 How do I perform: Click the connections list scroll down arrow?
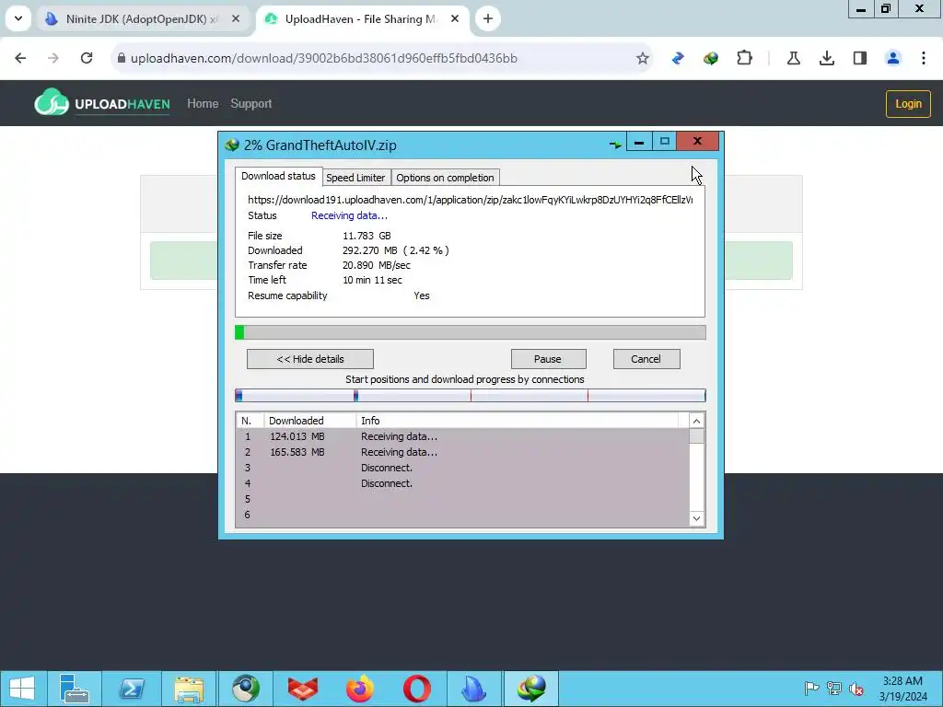click(x=696, y=518)
